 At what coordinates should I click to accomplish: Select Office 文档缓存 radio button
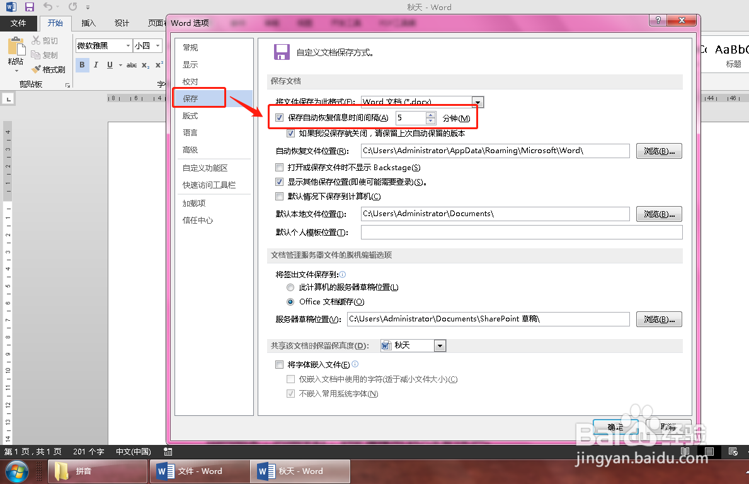(290, 301)
